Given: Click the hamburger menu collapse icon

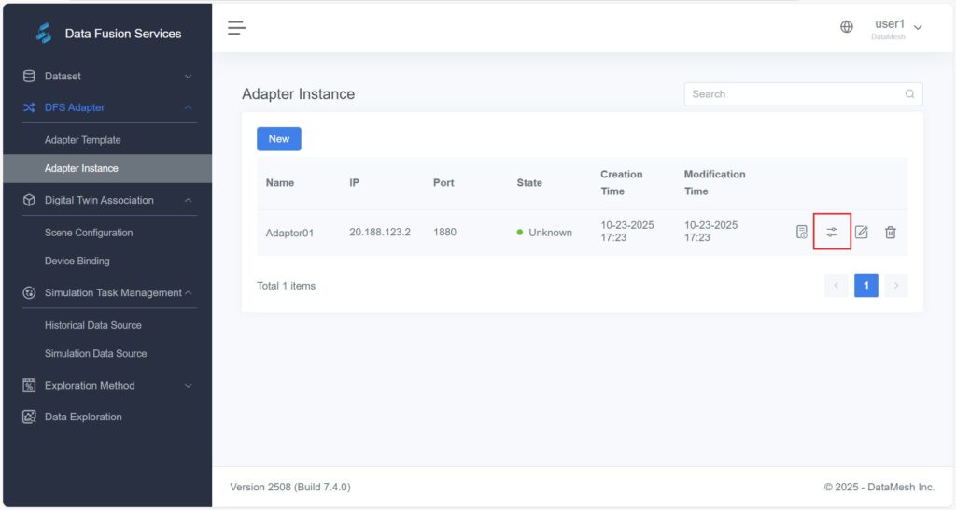Looking at the screenshot, I should (x=237, y=28).
